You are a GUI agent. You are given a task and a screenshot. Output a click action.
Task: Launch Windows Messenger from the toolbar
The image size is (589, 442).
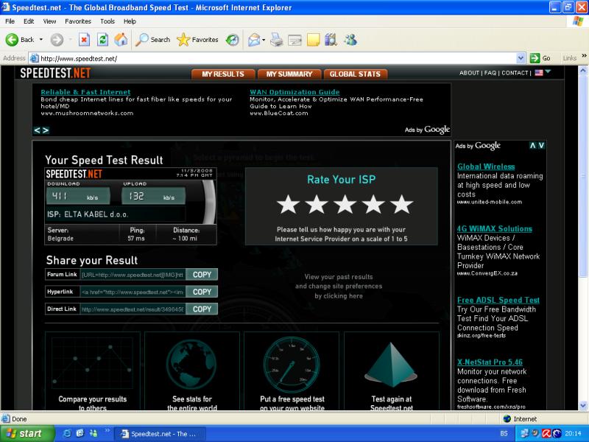tap(350, 40)
